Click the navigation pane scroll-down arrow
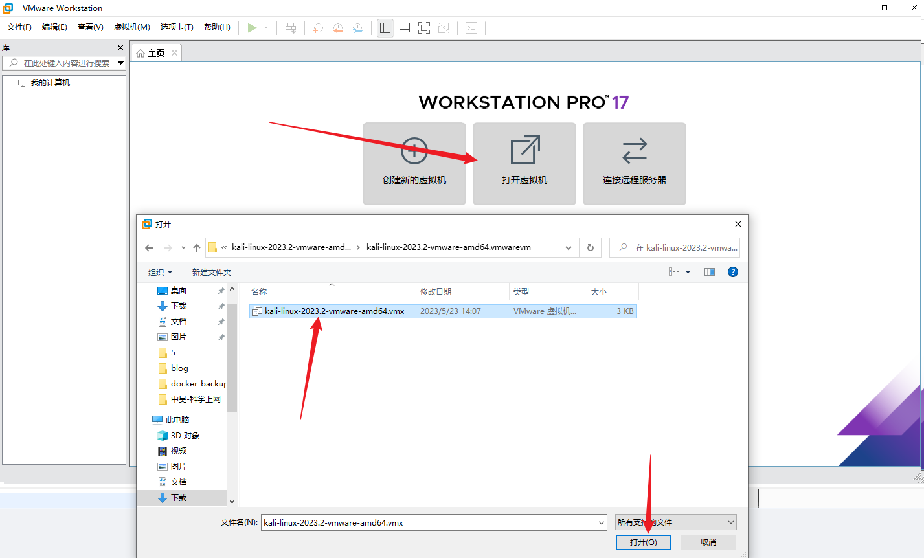Image resolution: width=924 pixels, height=558 pixels. [232, 501]
